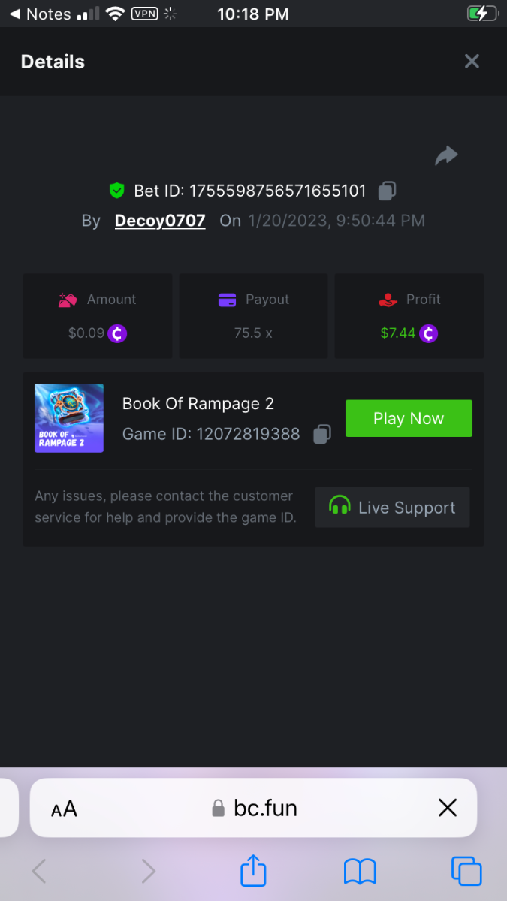The height and width of the screenshot is (901, 507).
Task: Open the Safari share sheet icon
Action: (254, 871)
